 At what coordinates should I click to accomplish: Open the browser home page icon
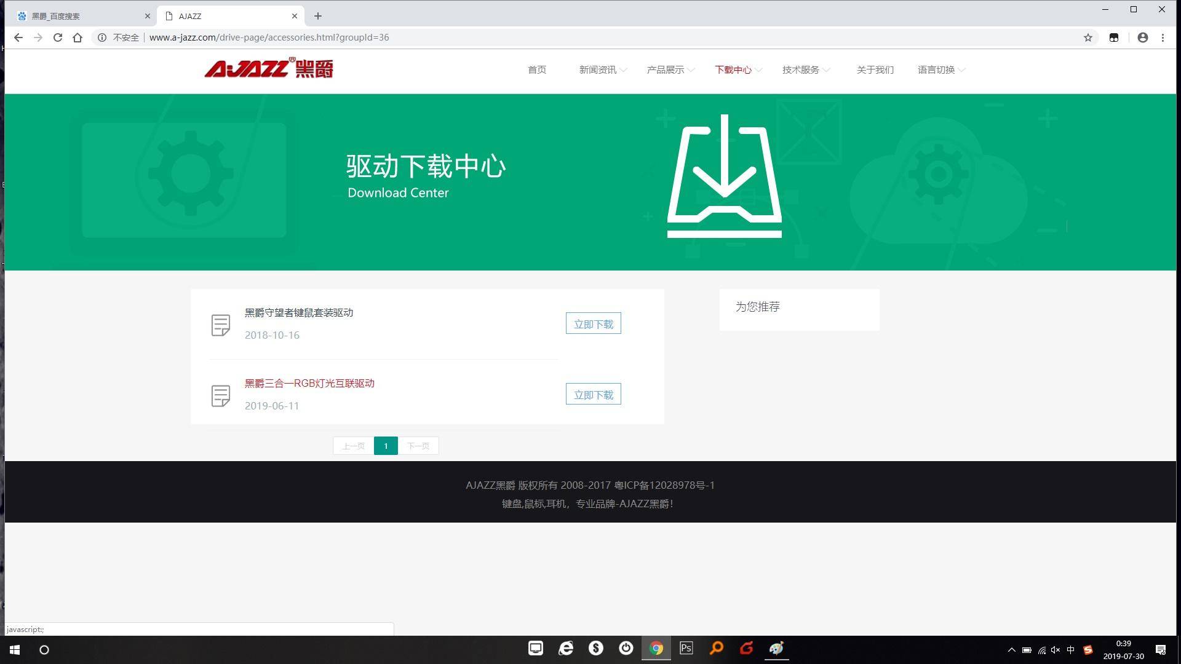[x=78, y=38]
